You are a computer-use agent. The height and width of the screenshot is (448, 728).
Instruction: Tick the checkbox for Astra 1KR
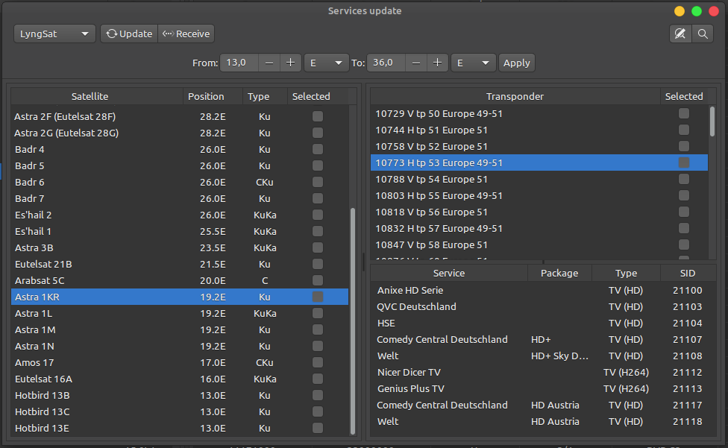(318, 297)
